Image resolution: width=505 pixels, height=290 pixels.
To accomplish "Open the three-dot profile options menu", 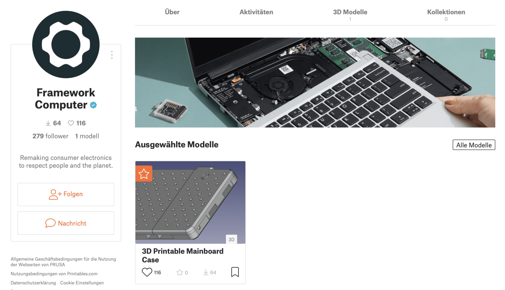I will point(112,55).
